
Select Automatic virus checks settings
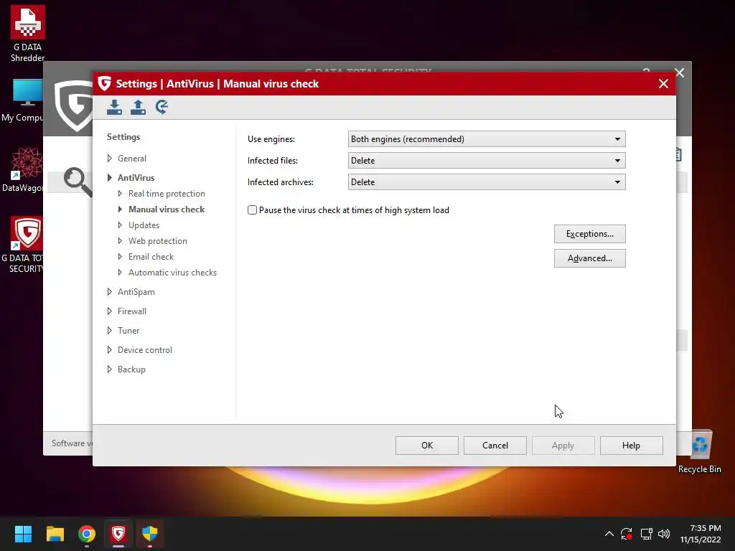click(172, 273)
